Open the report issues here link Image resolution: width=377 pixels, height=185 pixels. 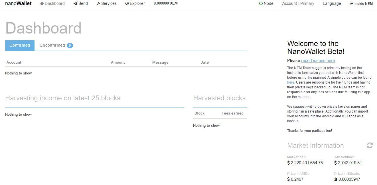click(x=318, y=61)
